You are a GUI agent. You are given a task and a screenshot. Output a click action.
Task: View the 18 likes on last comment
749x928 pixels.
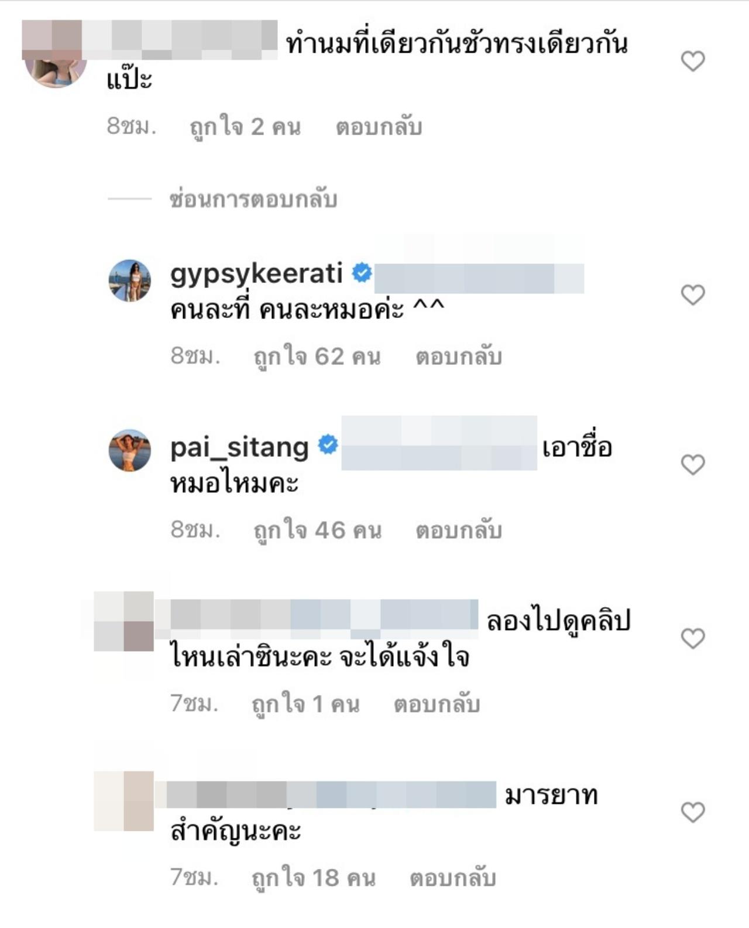[x=314, y=878]
